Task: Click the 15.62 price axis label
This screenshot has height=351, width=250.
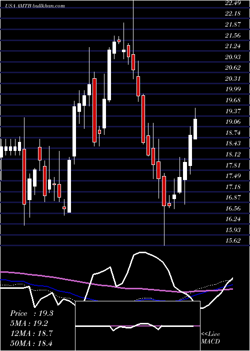Action: coord(233,241)
